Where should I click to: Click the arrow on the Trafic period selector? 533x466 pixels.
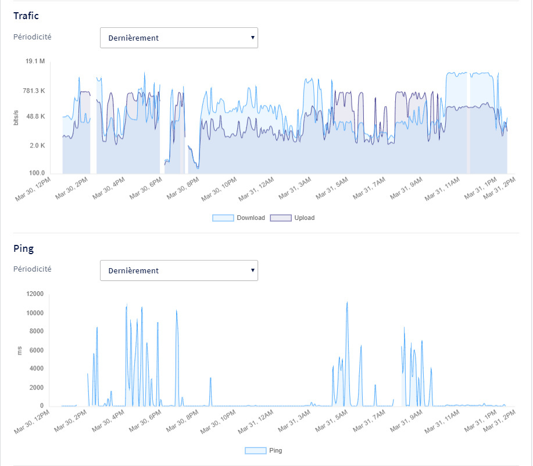(x=252, y=38)
